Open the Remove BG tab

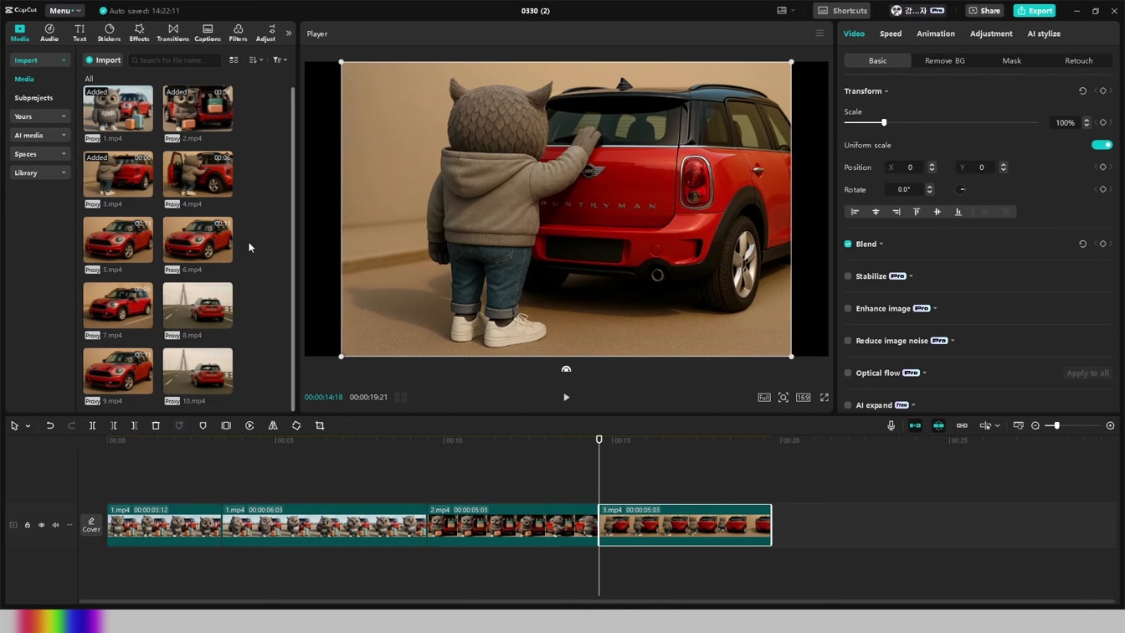tap(945, 61)
